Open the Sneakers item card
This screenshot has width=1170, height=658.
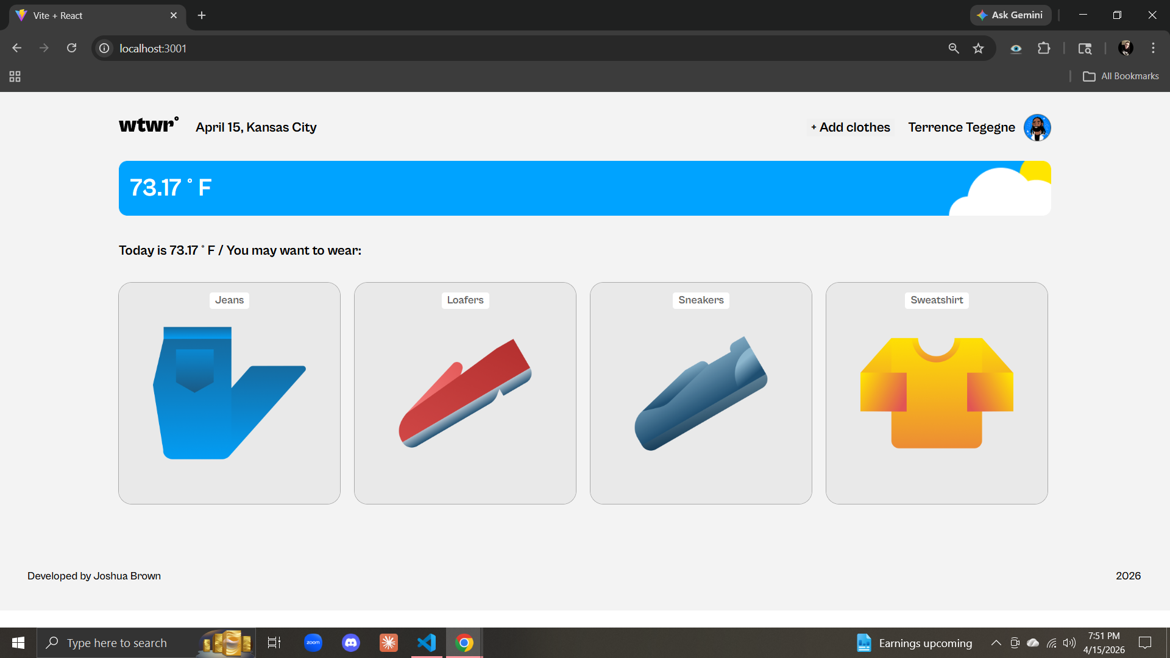[701, 393]
